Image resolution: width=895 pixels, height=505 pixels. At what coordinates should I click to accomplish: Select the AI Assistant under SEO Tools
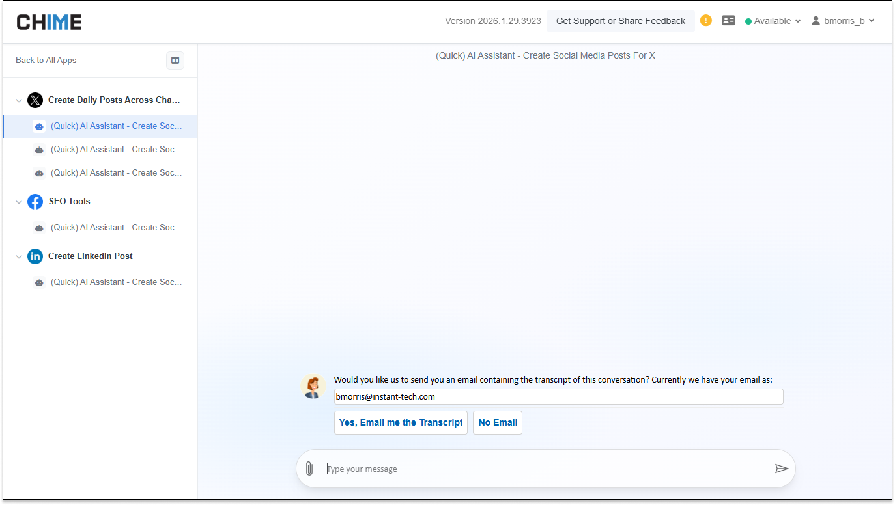[116, 228]
